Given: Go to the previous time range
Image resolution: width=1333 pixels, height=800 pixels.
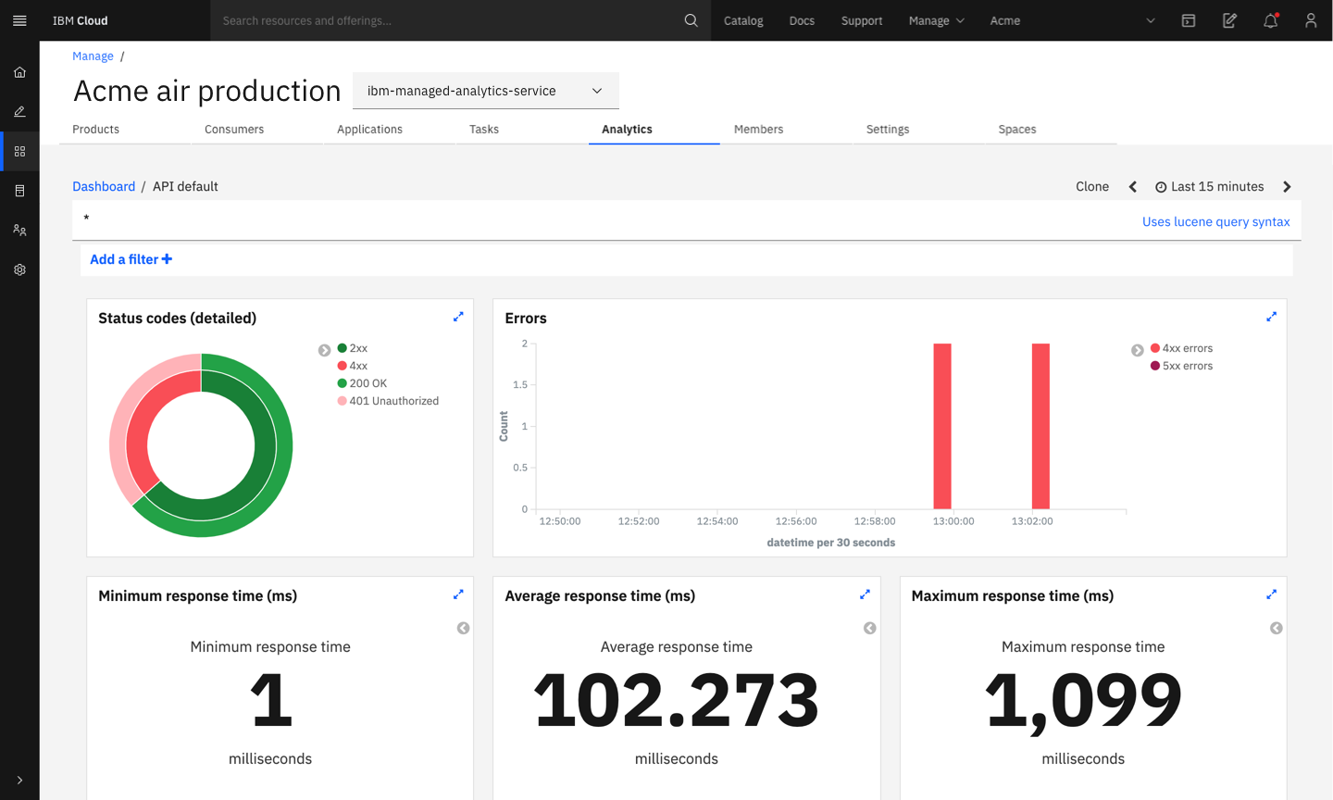Looking at the screenshot, I should [1133, 187].
